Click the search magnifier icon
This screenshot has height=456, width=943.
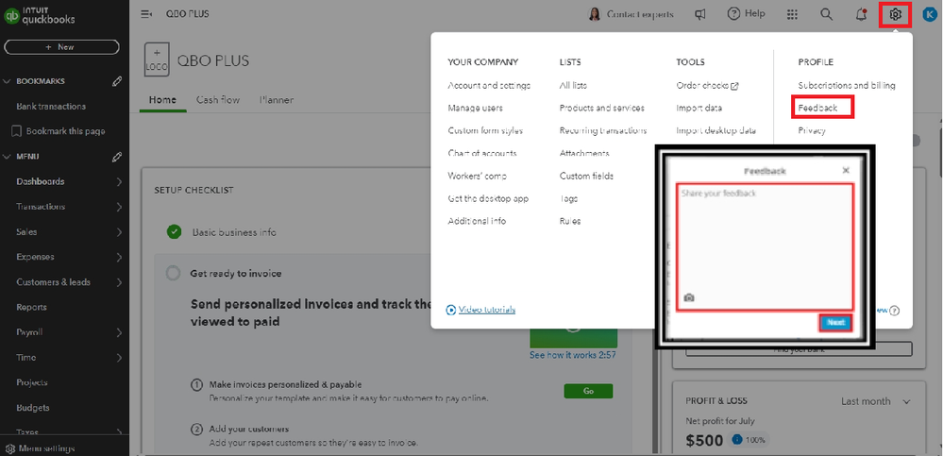(x=827, y=14)
